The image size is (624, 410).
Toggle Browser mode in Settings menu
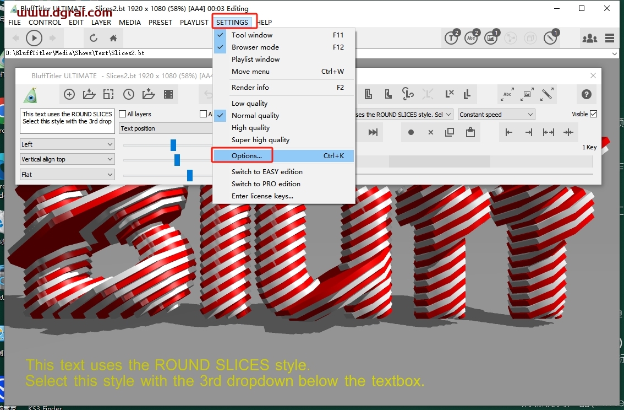[284, 47]
